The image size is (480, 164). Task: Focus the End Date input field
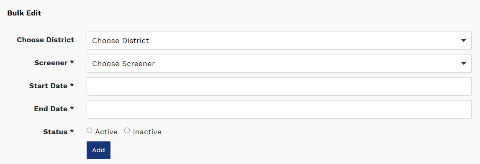tap(279, 109)
